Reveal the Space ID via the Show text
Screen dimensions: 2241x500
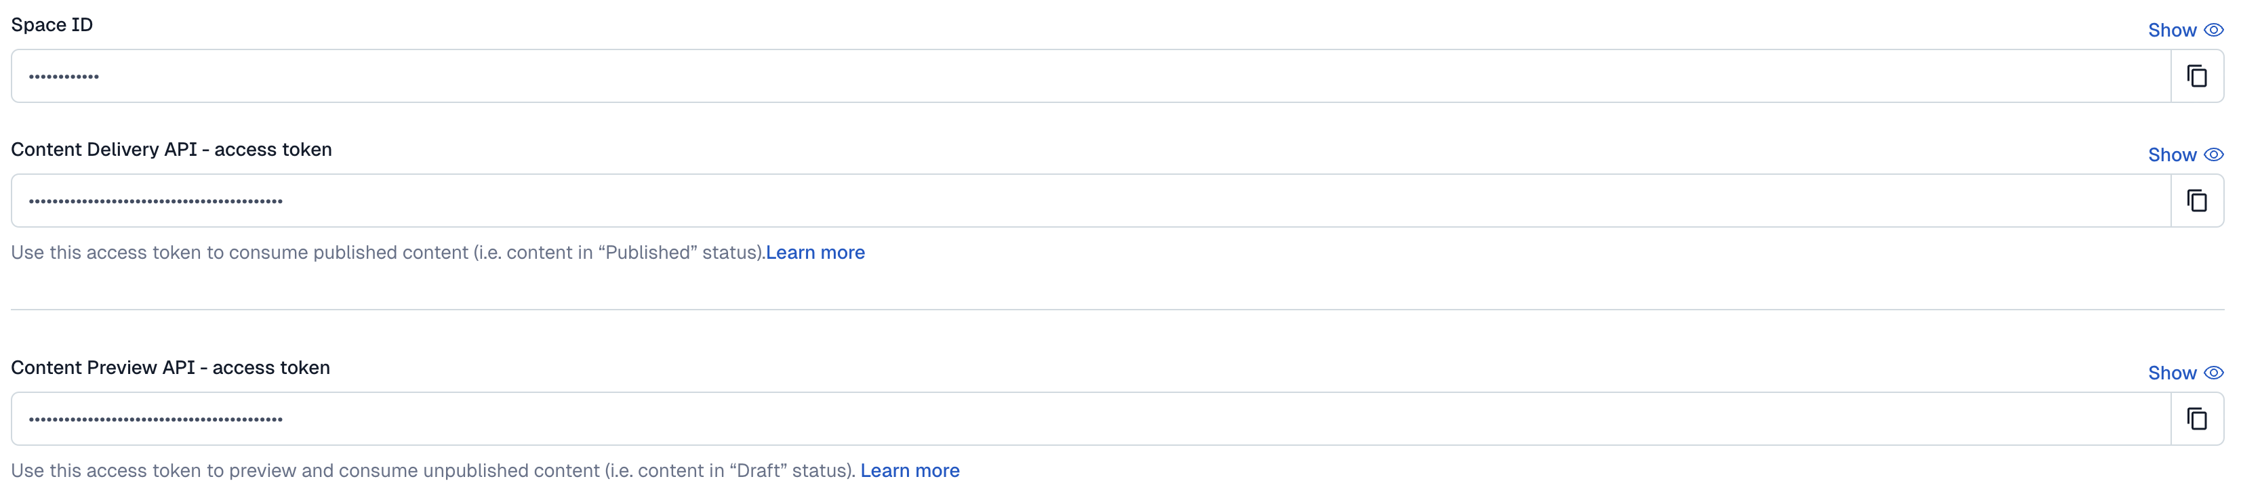coord(2173,30)
